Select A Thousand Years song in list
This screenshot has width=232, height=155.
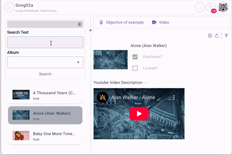point(45,95)
